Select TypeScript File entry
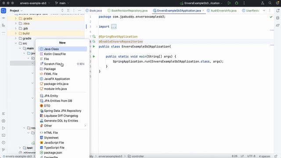The image size is (281, 158). pyautogui.click(x=62, y=147)
